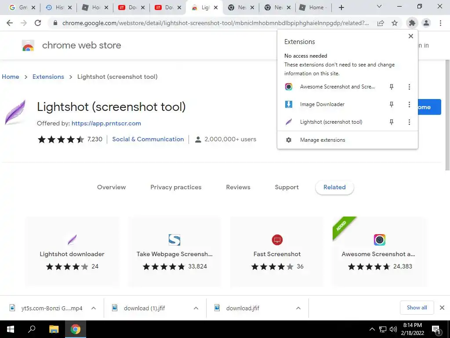
Task: Click the browser forward arrow
Action: point(24,23)
